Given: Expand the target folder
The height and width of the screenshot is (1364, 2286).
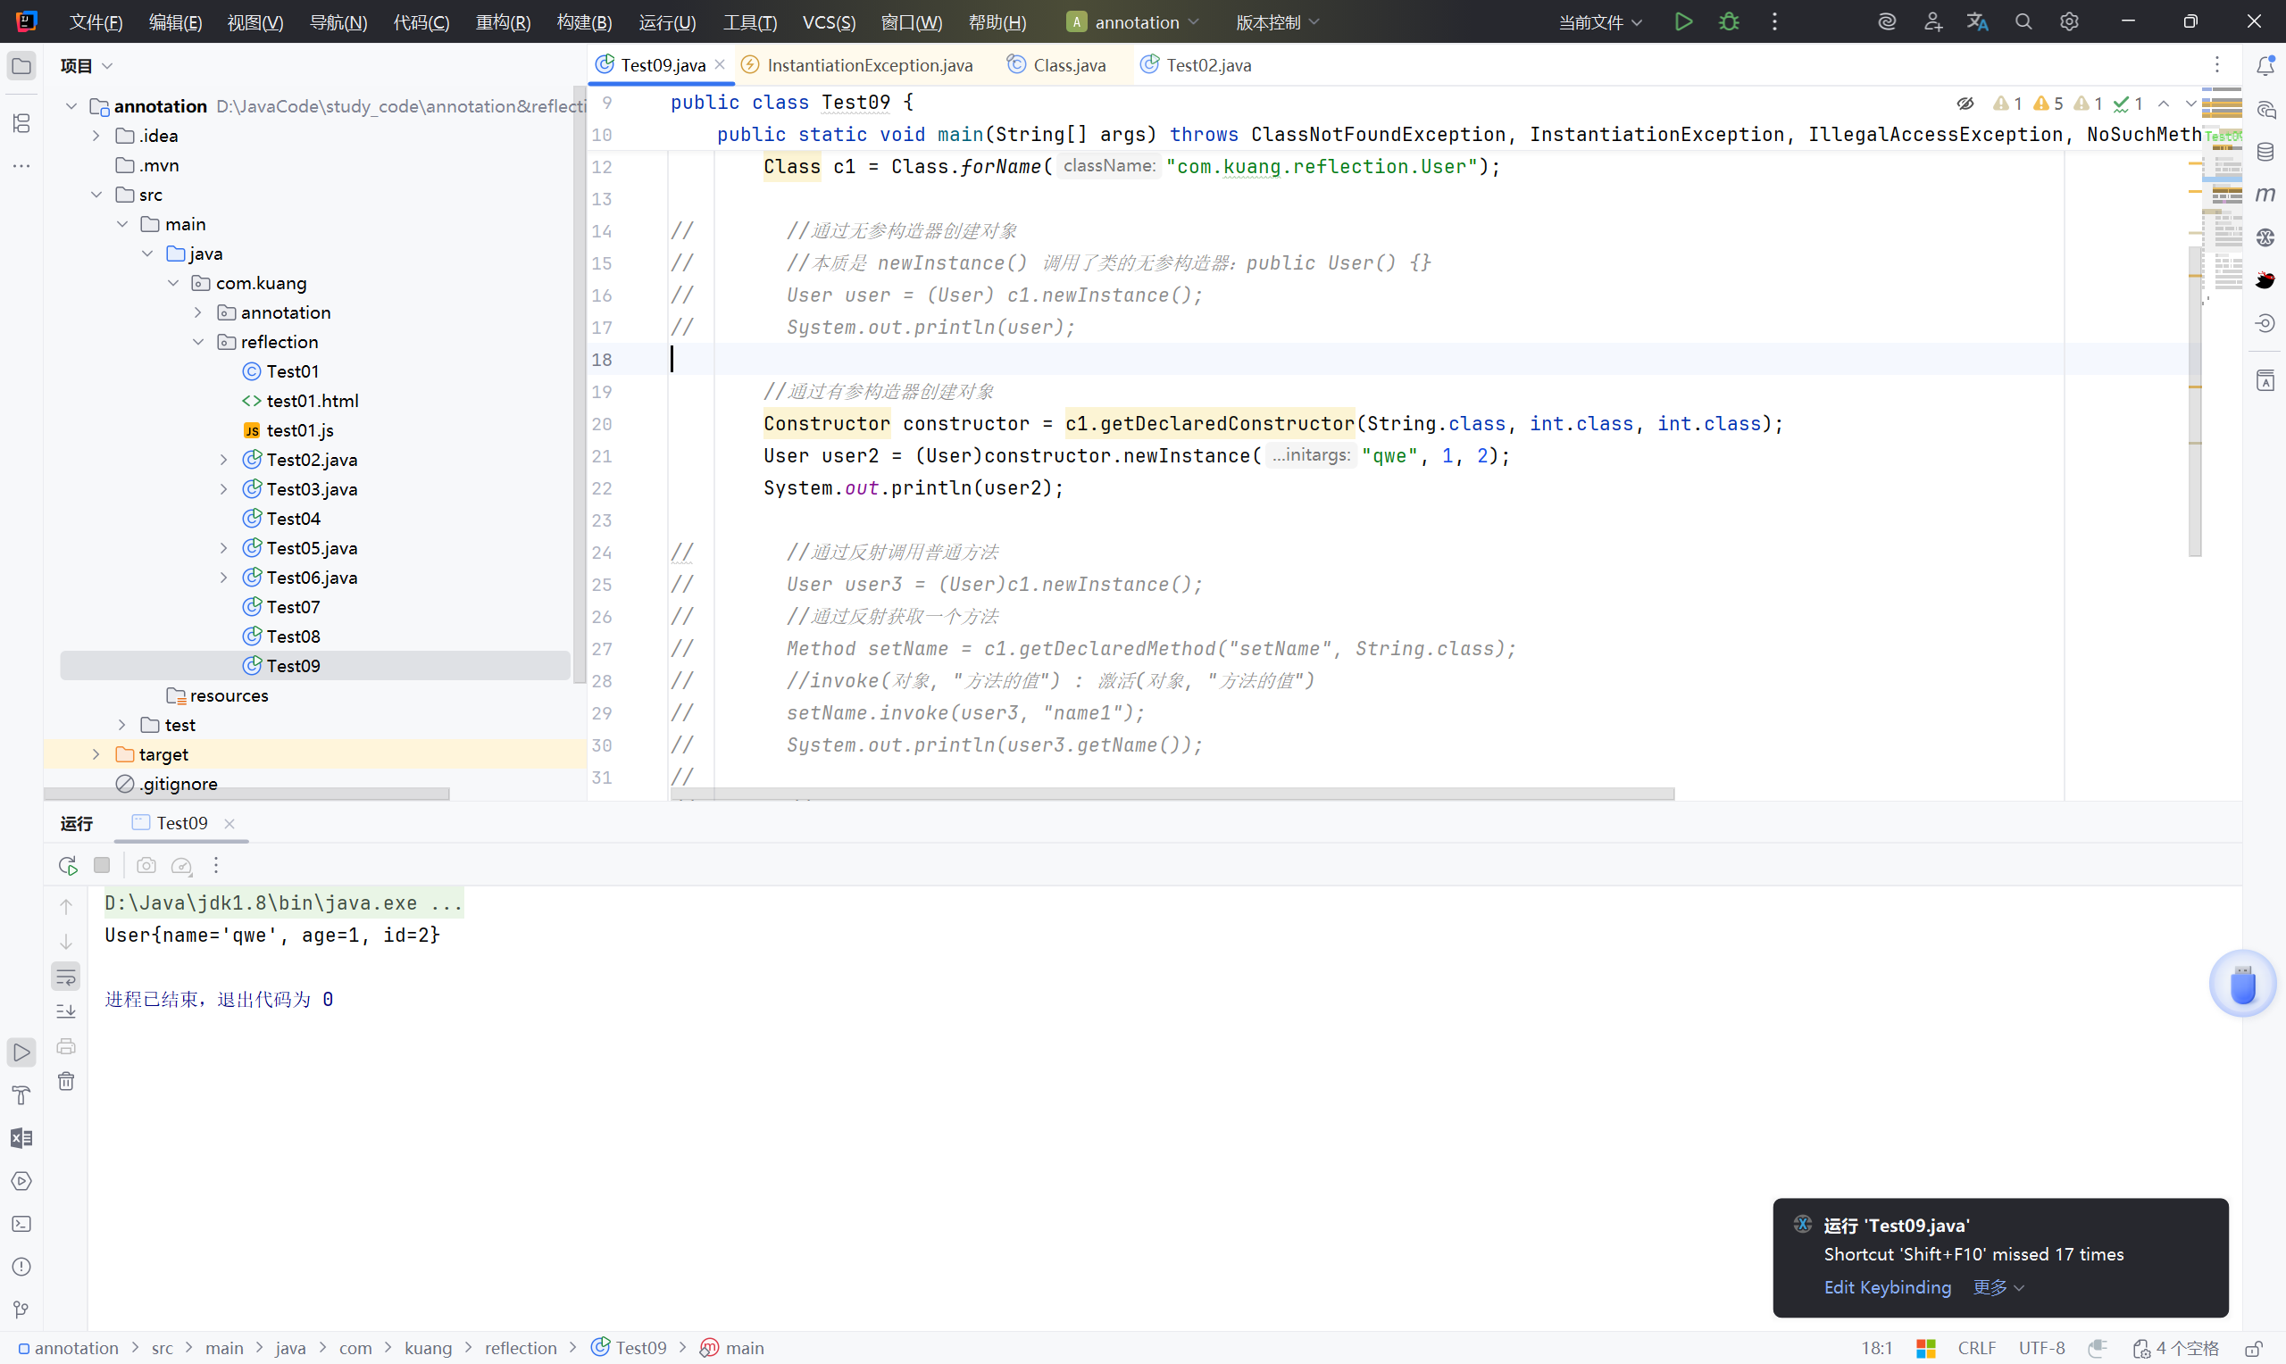Looking at the screenshot, I should (96, 754).
